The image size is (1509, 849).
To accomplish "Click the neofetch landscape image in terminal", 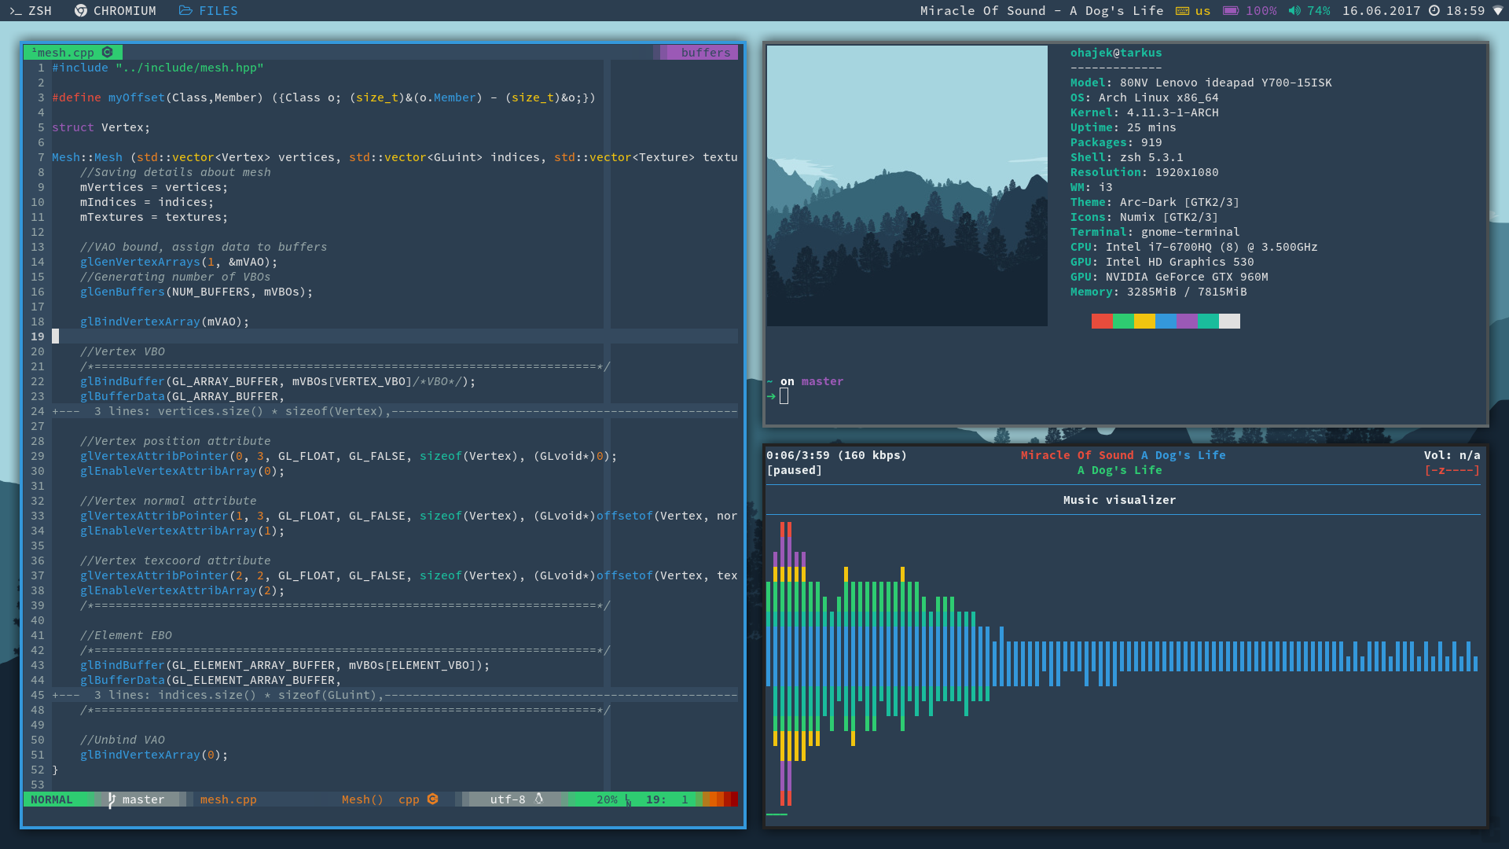I will tap(907, 186).
